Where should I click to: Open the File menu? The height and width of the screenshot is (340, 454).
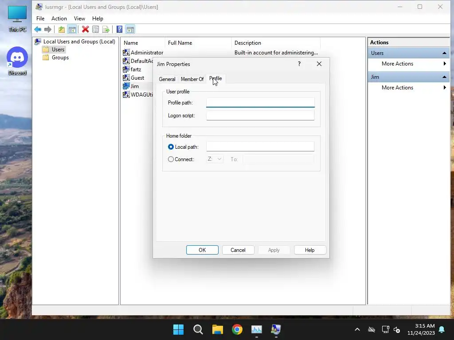(x=40, y=19)
